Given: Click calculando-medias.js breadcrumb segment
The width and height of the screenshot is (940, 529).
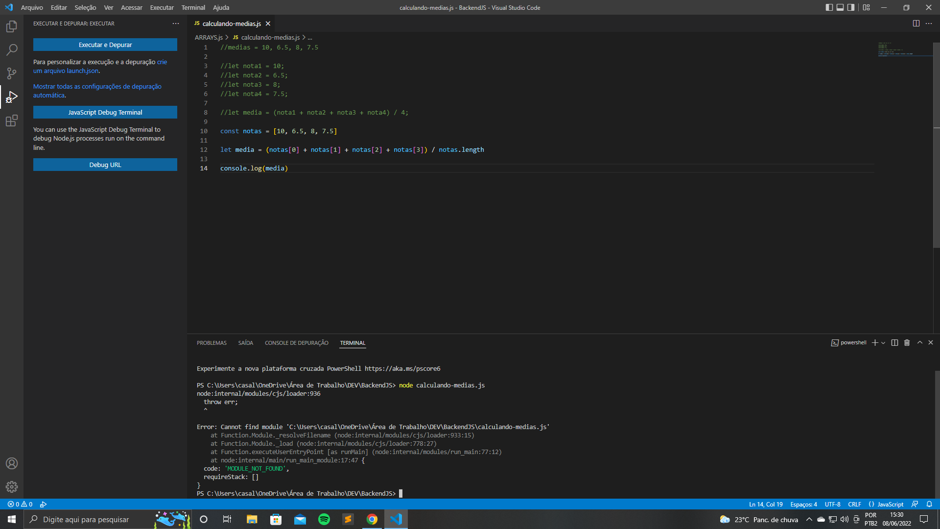Looking at the screenshot, I should tap(270, 37).
